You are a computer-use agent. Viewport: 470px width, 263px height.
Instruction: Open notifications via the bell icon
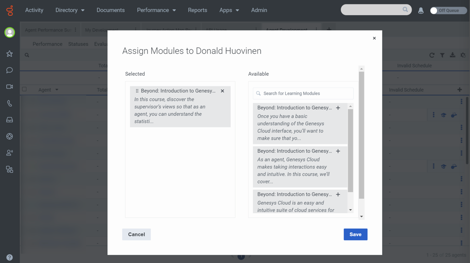421,10
